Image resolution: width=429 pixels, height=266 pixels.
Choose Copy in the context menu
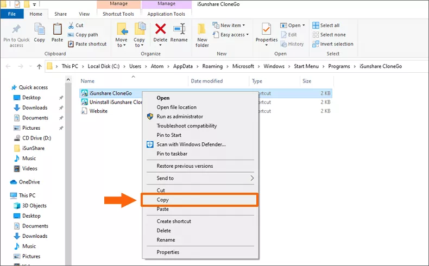tap(163, 200)
